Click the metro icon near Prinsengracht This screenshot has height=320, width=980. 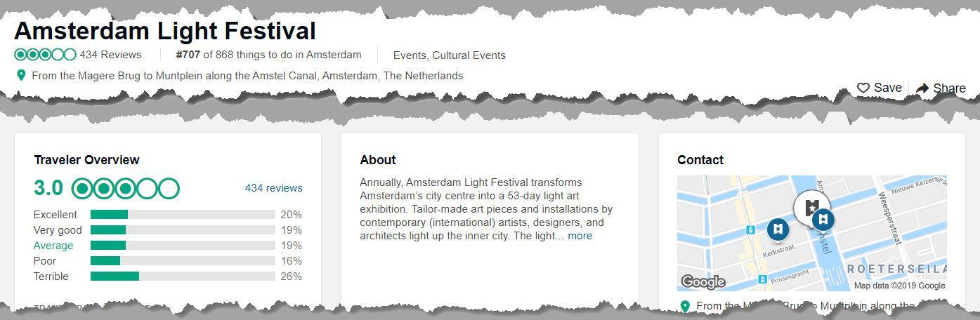click(x=762, y=279)
